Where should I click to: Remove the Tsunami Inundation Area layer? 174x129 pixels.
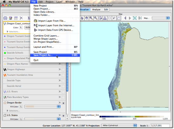coord(60,75)
